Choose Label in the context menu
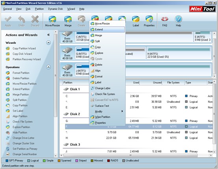This screenshot has height=169, width=218. click(107, 82)
